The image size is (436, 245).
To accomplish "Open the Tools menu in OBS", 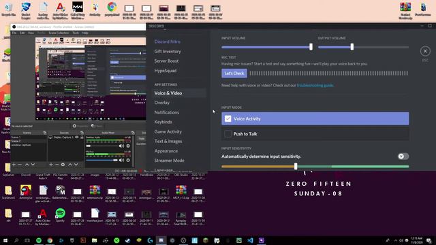I will click(x=76, y=33).
